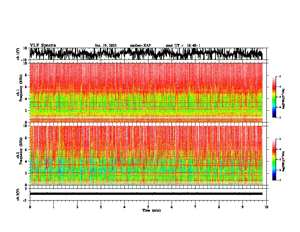
Task: Click the ch.1 color bar log(PSD) title
Action: (x=283, y=99)
